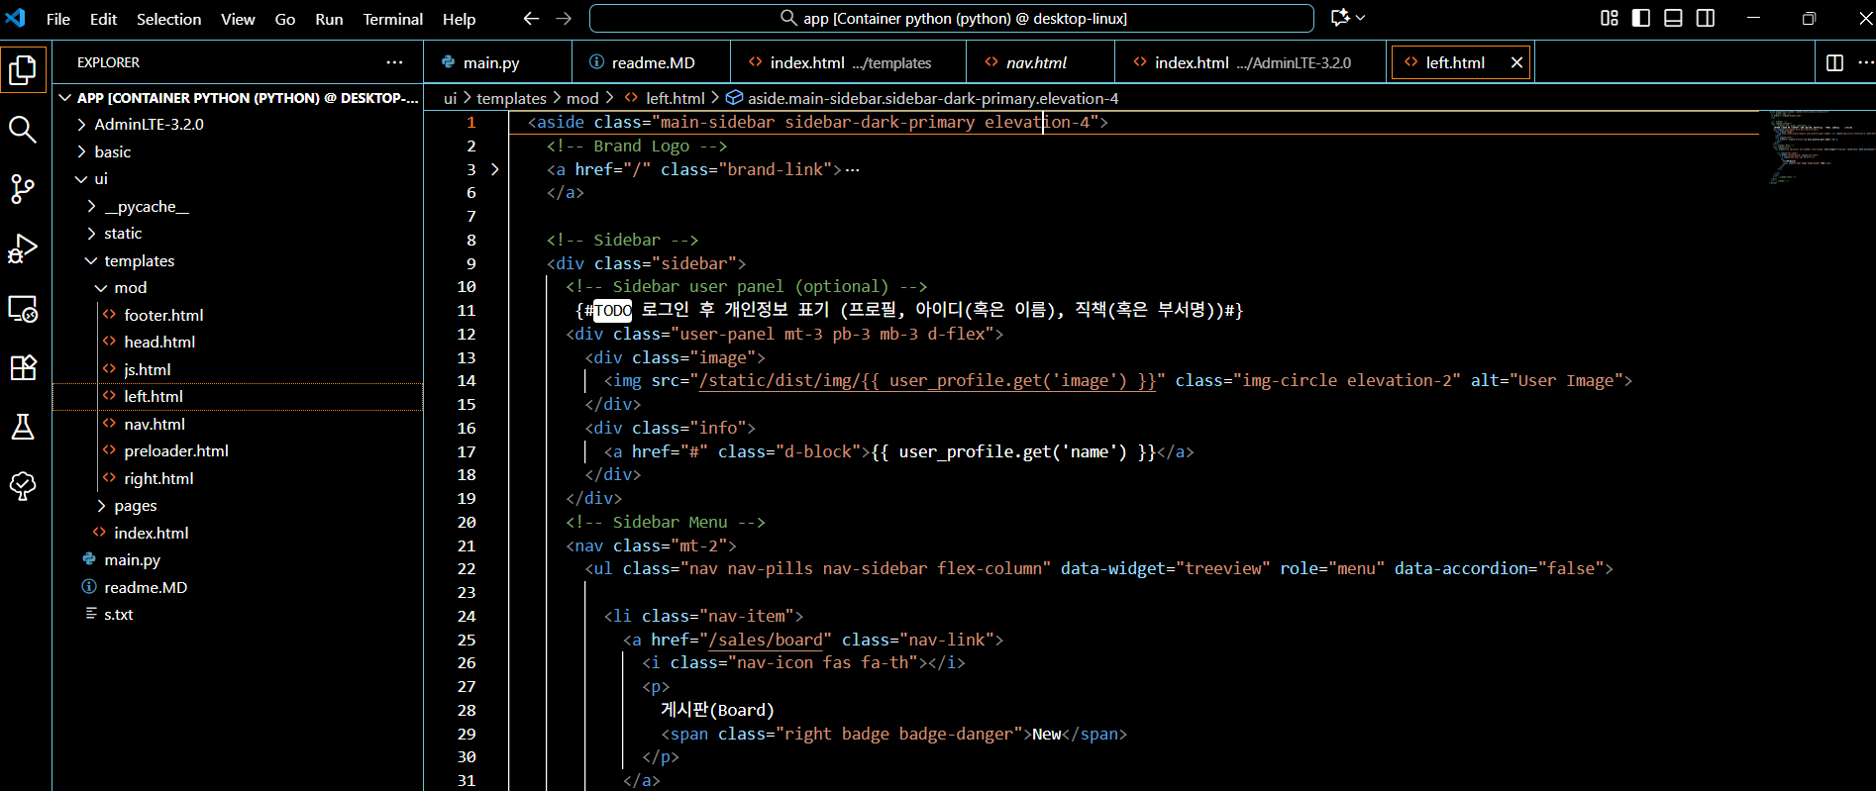Open the tree icon at the bottom of the activity bar
Image resolution: width=1876 pixels, height=791 pixels.
23,486
